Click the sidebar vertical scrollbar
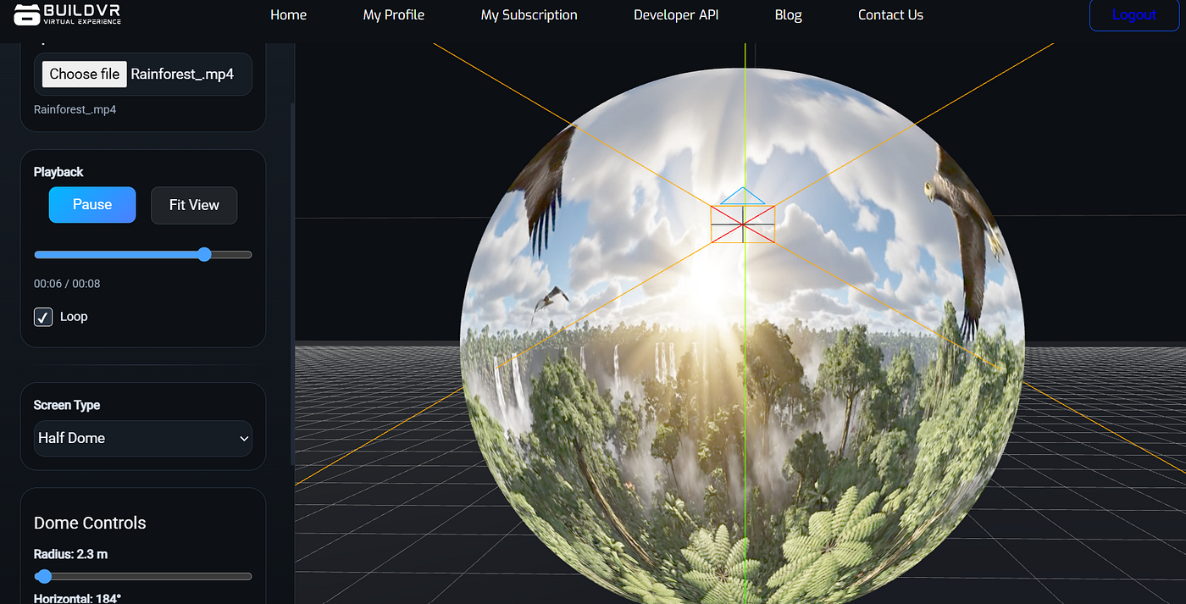The image size is (1186, 604). (x=293, y=284)
